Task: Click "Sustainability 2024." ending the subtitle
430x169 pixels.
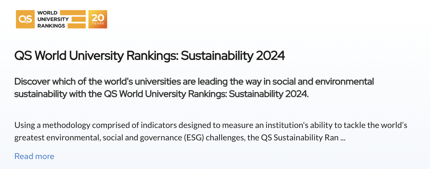Action: click(269, 93)
